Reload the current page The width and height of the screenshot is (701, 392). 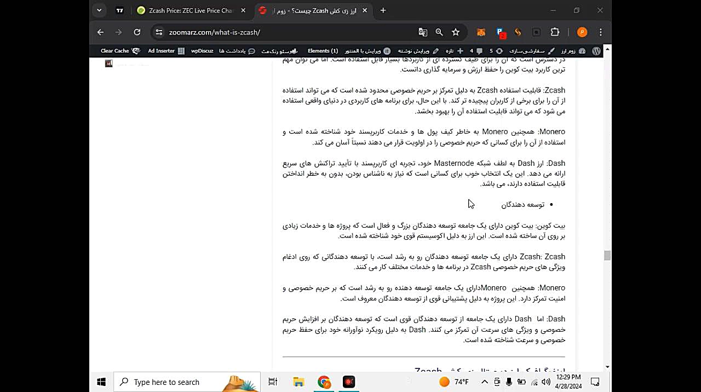click(x=137, y=32)
